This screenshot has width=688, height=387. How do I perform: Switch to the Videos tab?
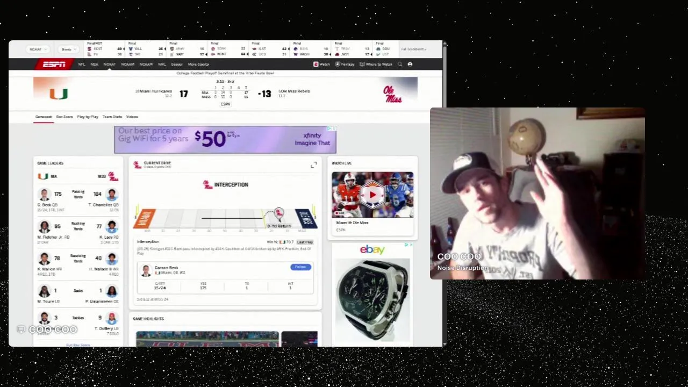tap(132, 117)
